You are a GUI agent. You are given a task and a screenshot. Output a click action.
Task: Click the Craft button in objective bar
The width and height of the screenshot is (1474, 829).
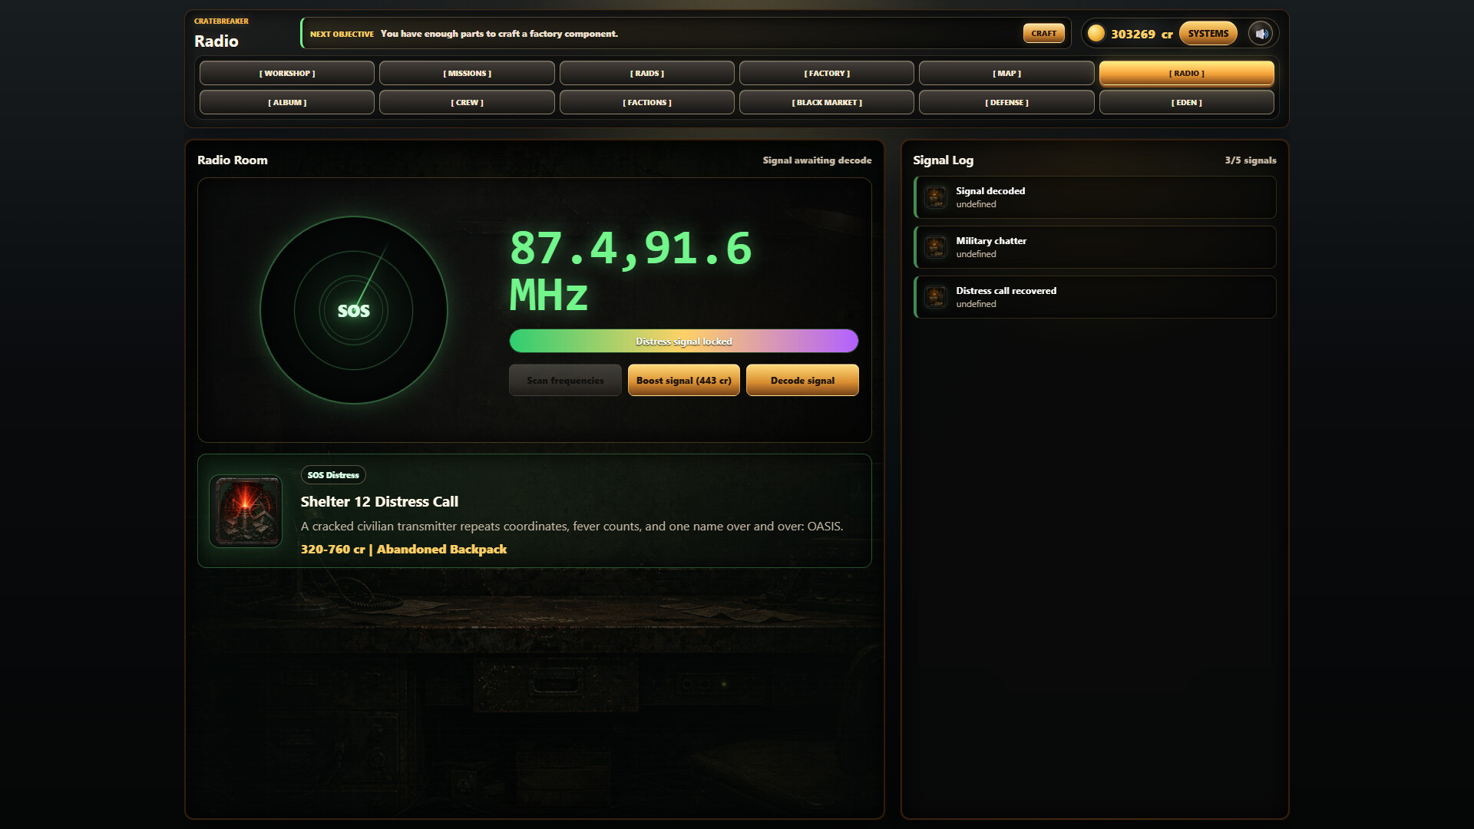pyautogui.click(x=1043, y=34)
